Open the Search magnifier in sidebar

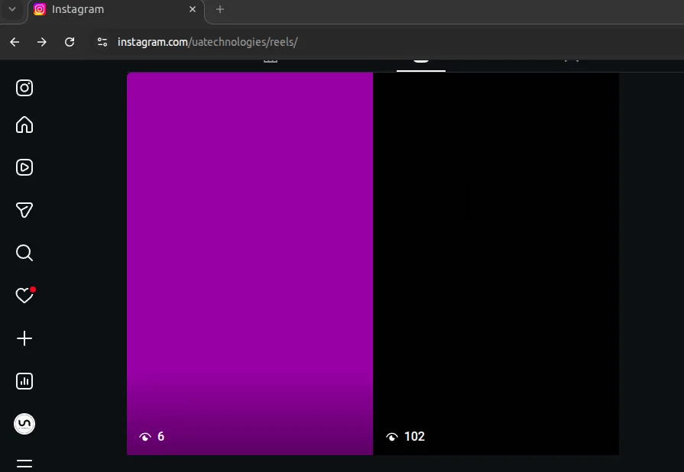(24, 253)
